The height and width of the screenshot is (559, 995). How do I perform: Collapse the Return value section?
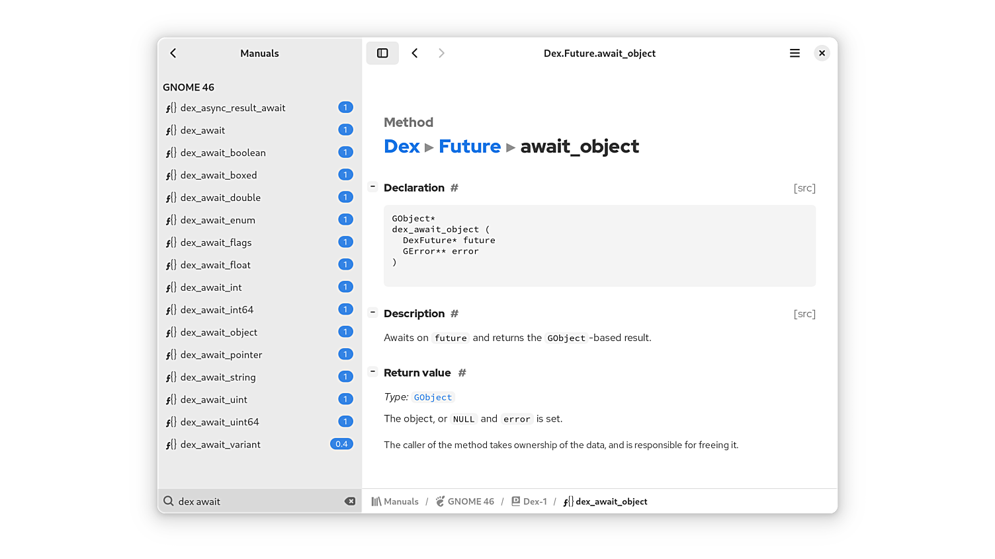pyautogui.click(x=373, y=372)
